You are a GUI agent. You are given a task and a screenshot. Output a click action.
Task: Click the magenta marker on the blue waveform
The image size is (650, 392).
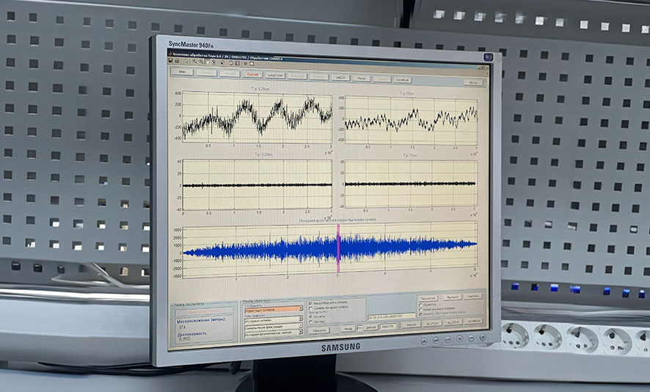(337, 248)
